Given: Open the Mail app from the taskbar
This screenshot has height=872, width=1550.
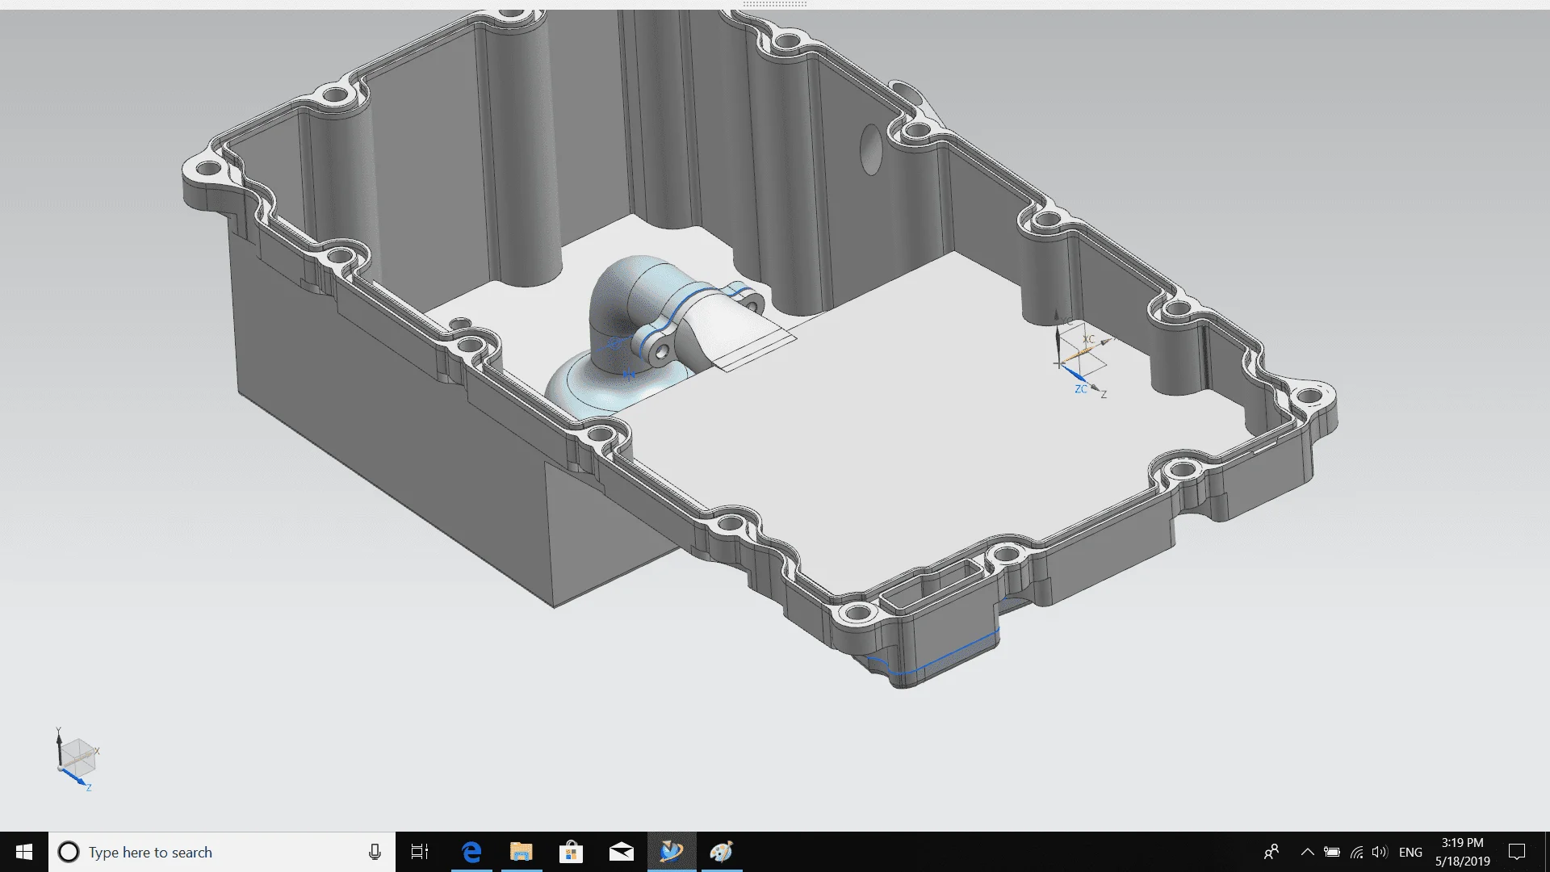Looking at the screenshot, I should pos(622,852).
